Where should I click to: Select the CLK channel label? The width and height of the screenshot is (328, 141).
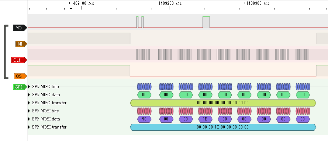[x=19, y=60]
